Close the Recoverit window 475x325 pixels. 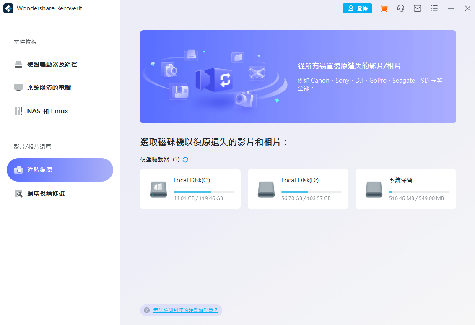(x=468, y=8)
